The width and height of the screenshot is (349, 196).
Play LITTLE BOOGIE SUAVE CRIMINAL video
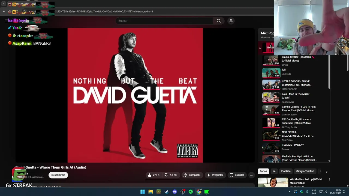coord(271,85)
